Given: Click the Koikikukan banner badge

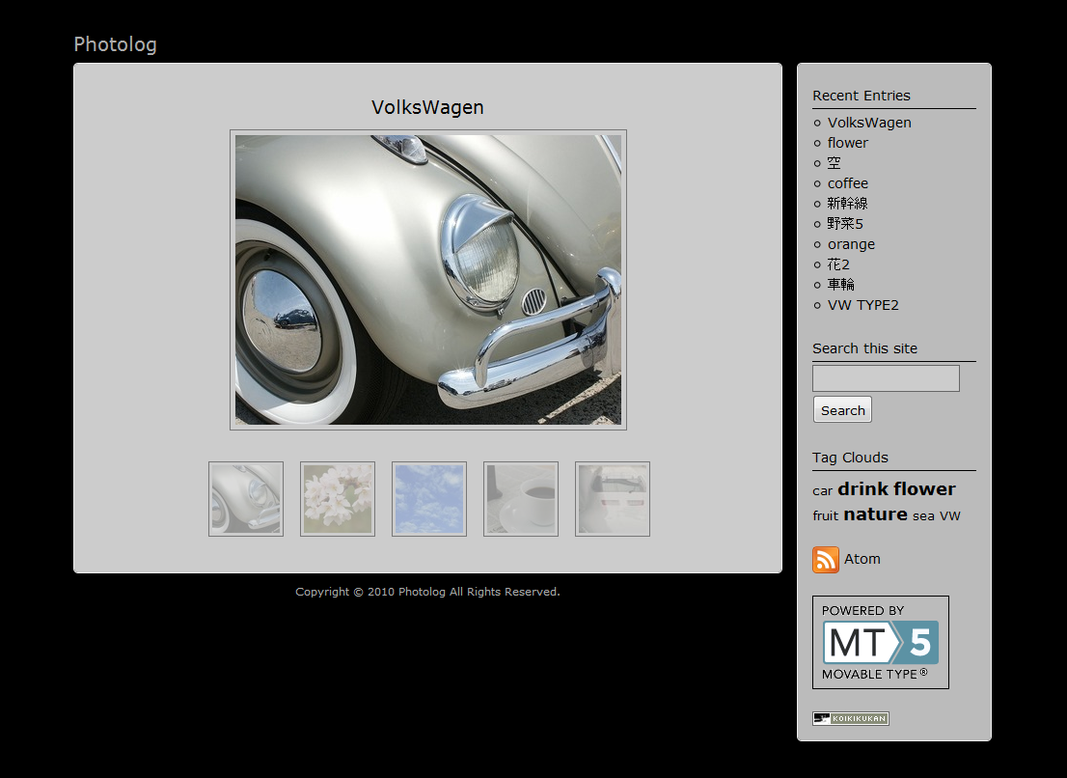Looking at the screenshot, I should (x=851, y=718).
